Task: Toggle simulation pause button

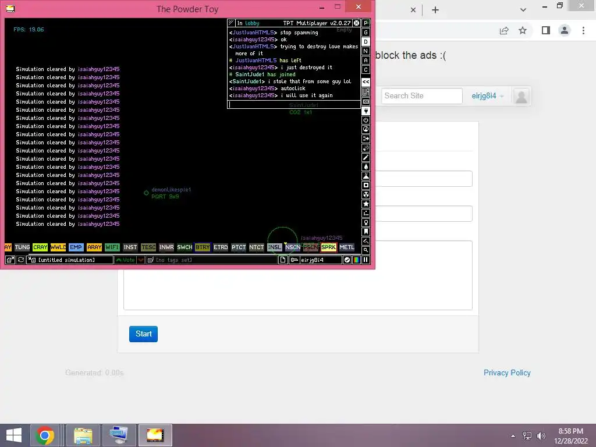Action: coord(366,260)
